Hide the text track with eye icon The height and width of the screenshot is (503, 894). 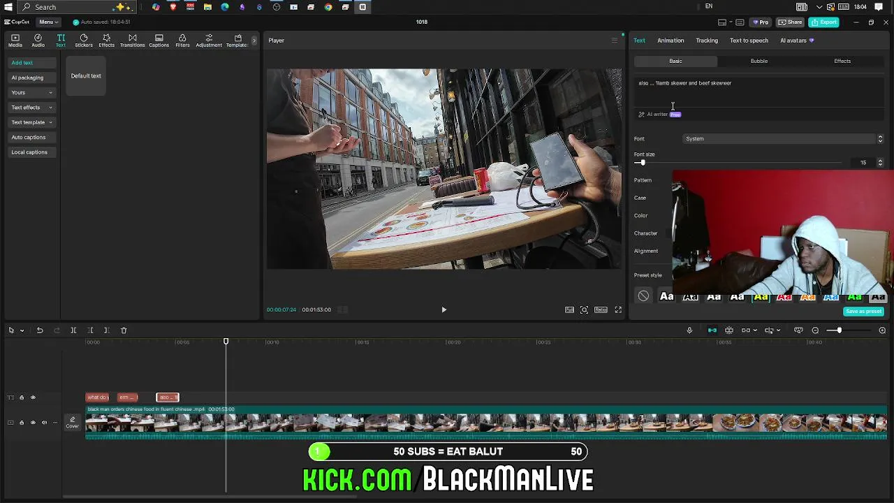pyautogui.click(x=33, y=398)
